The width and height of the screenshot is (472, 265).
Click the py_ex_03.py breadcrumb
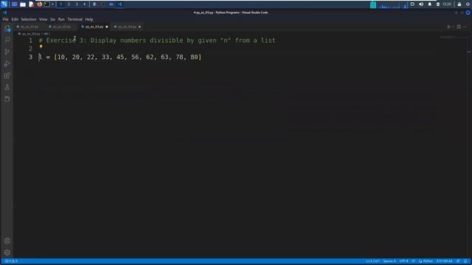[30, 34]
